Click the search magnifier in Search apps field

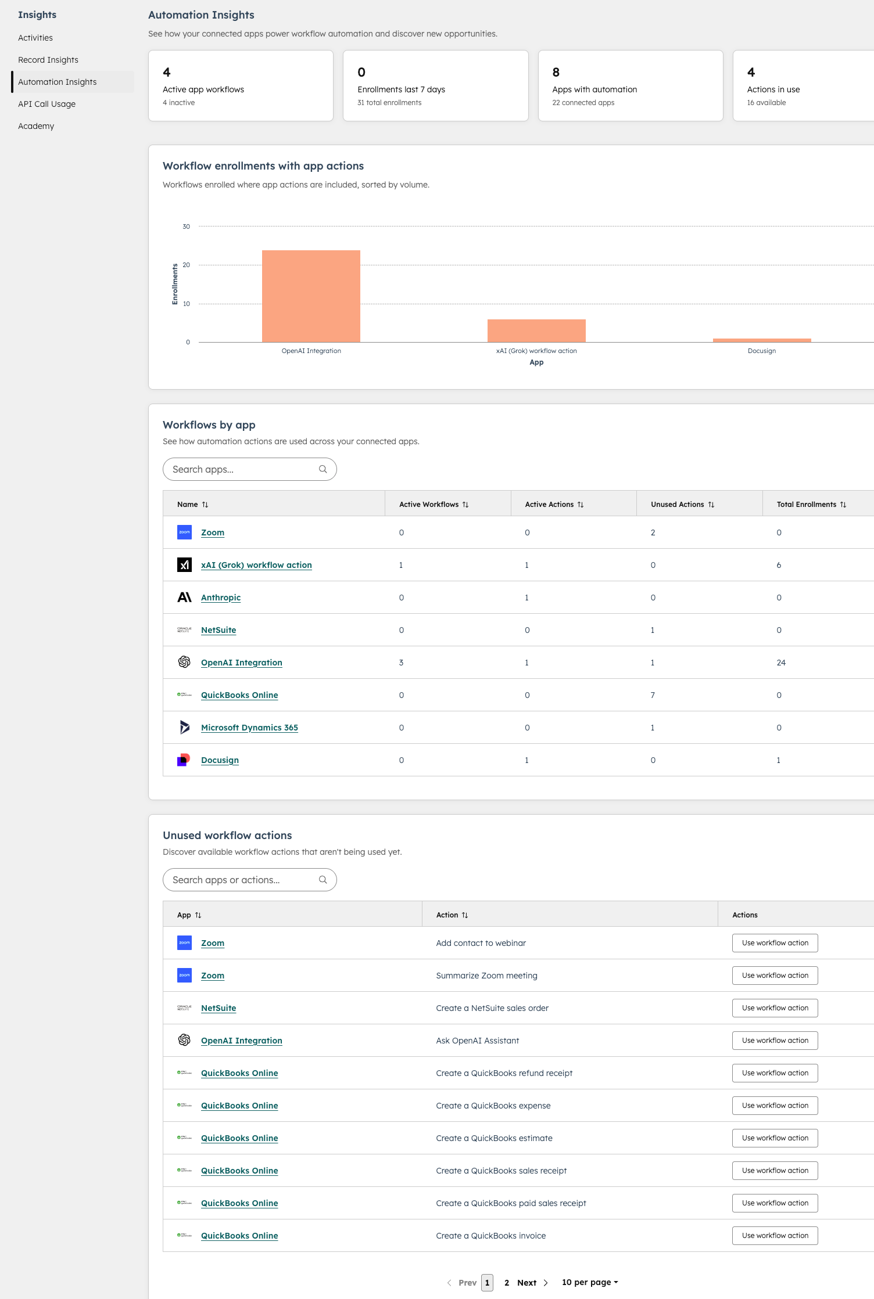click(x=323, y=469)
